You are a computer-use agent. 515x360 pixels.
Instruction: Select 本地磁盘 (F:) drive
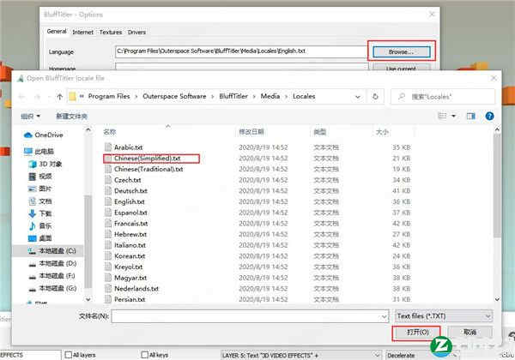point(51,276)
